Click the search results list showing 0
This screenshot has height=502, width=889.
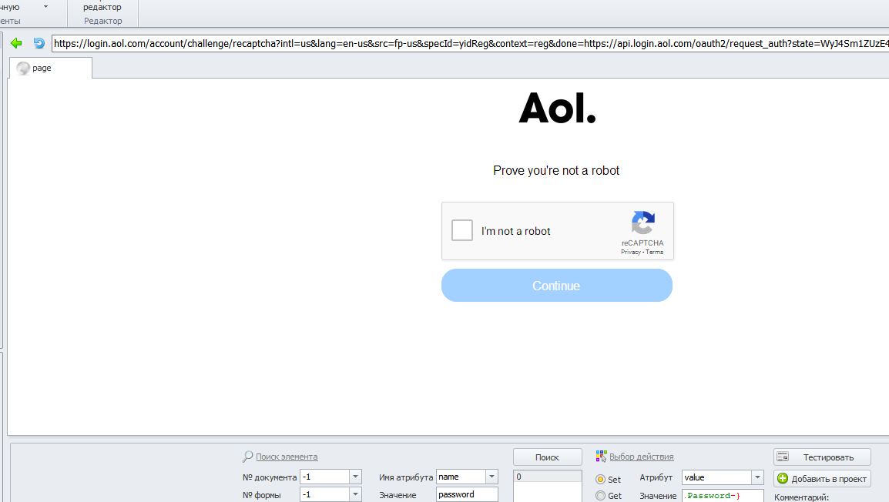(x=548, y=486)
